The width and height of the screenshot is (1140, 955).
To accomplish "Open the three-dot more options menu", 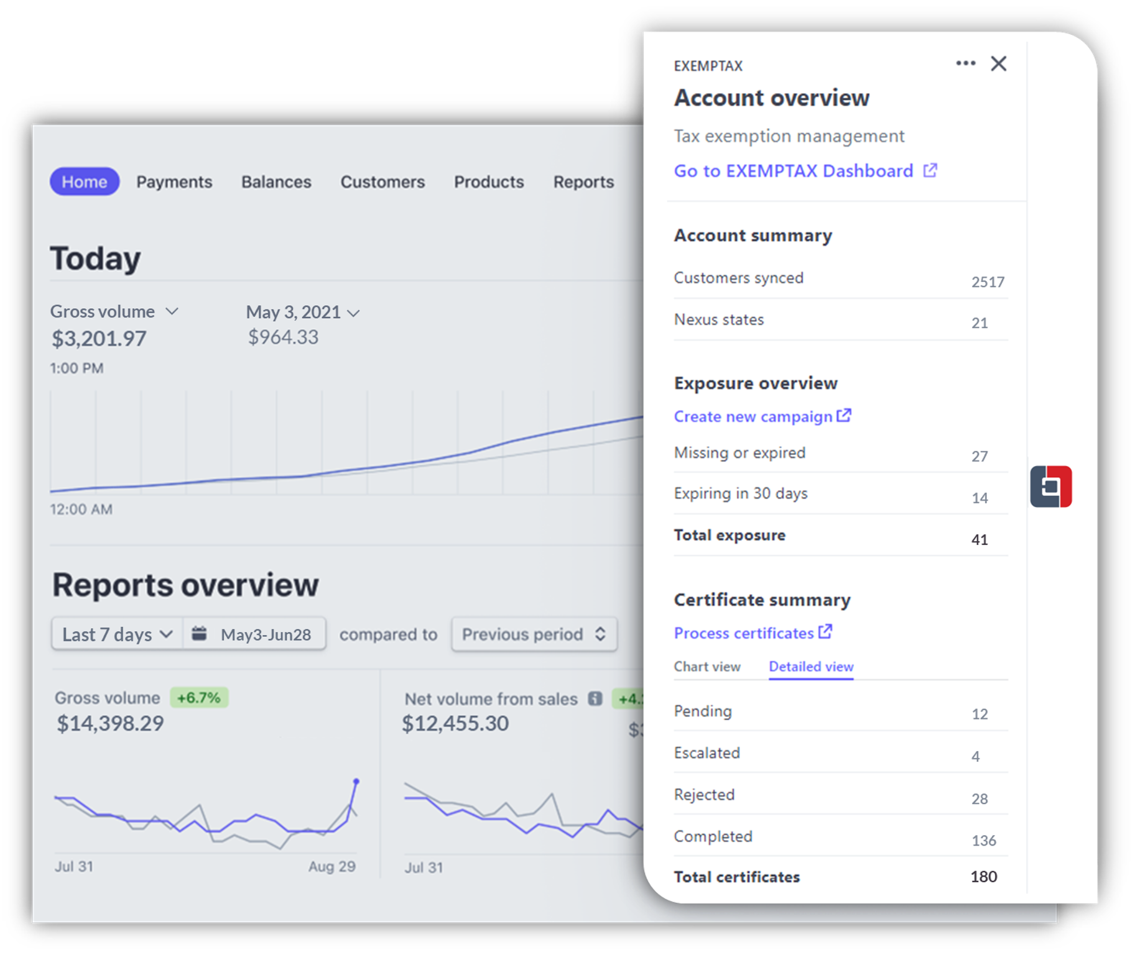I will click(x=965, y=63).
